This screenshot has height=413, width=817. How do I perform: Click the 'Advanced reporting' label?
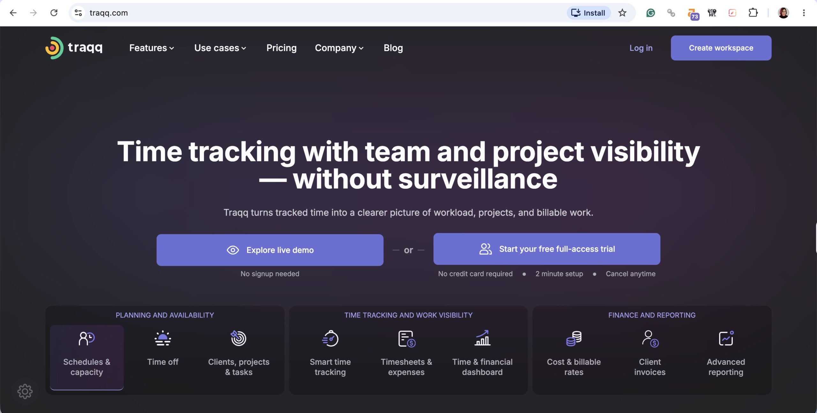tap(726, 367)
